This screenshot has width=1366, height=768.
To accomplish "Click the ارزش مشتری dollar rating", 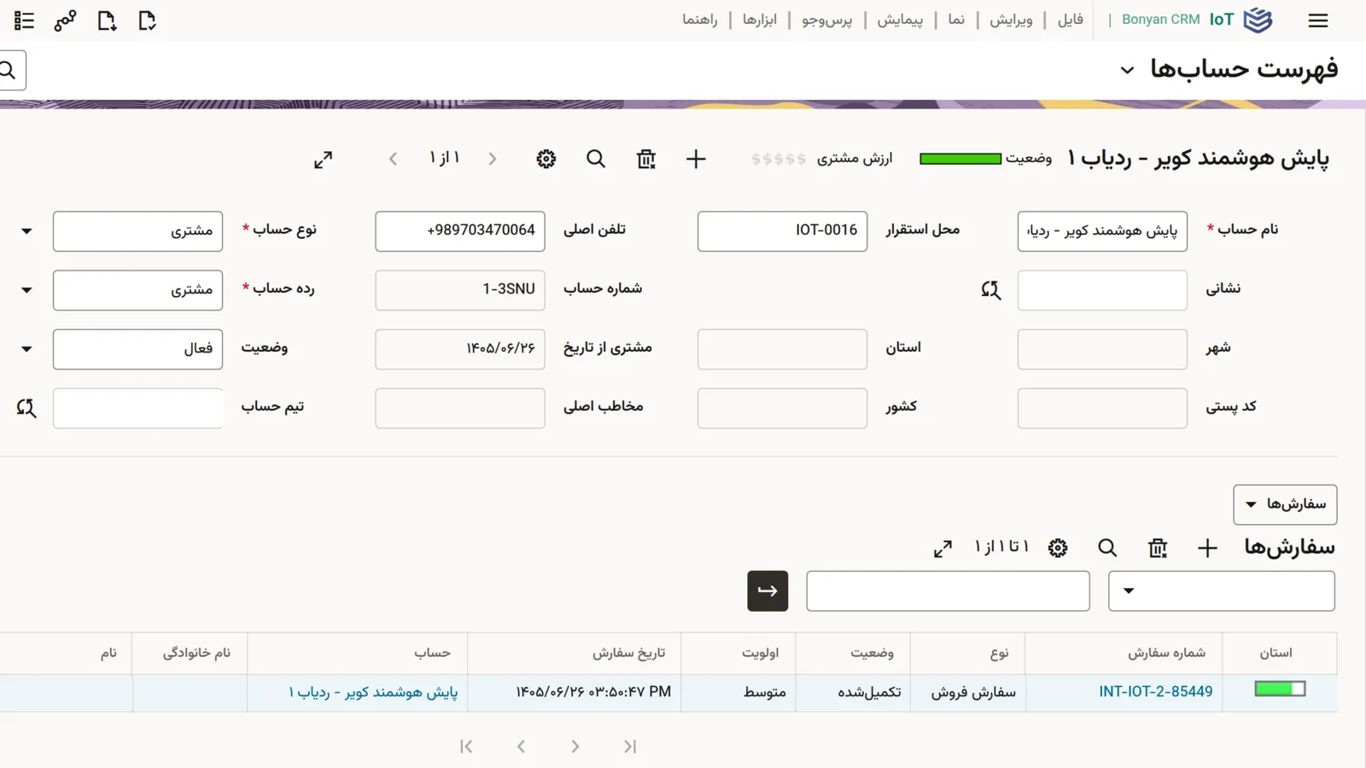I will 778,159.
